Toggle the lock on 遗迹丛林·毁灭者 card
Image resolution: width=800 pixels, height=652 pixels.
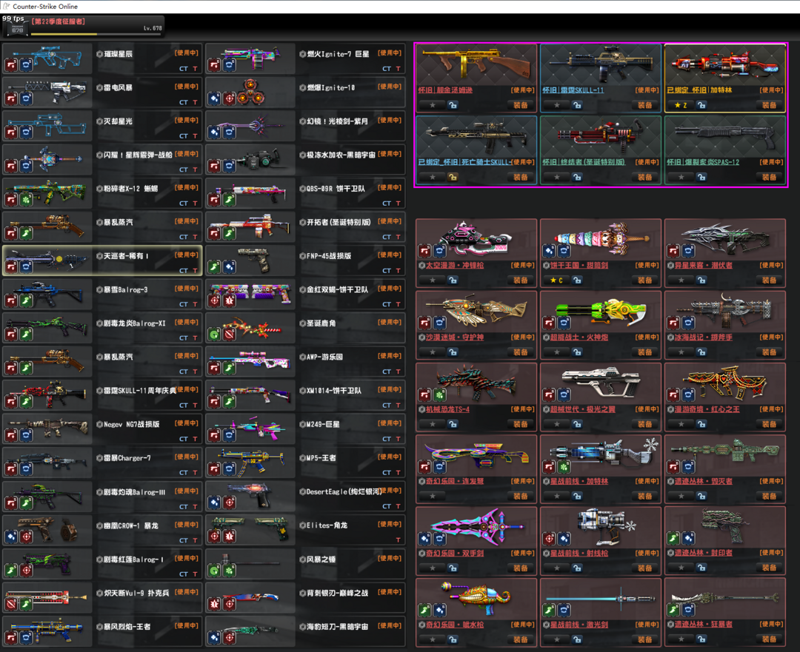point(701,496)
